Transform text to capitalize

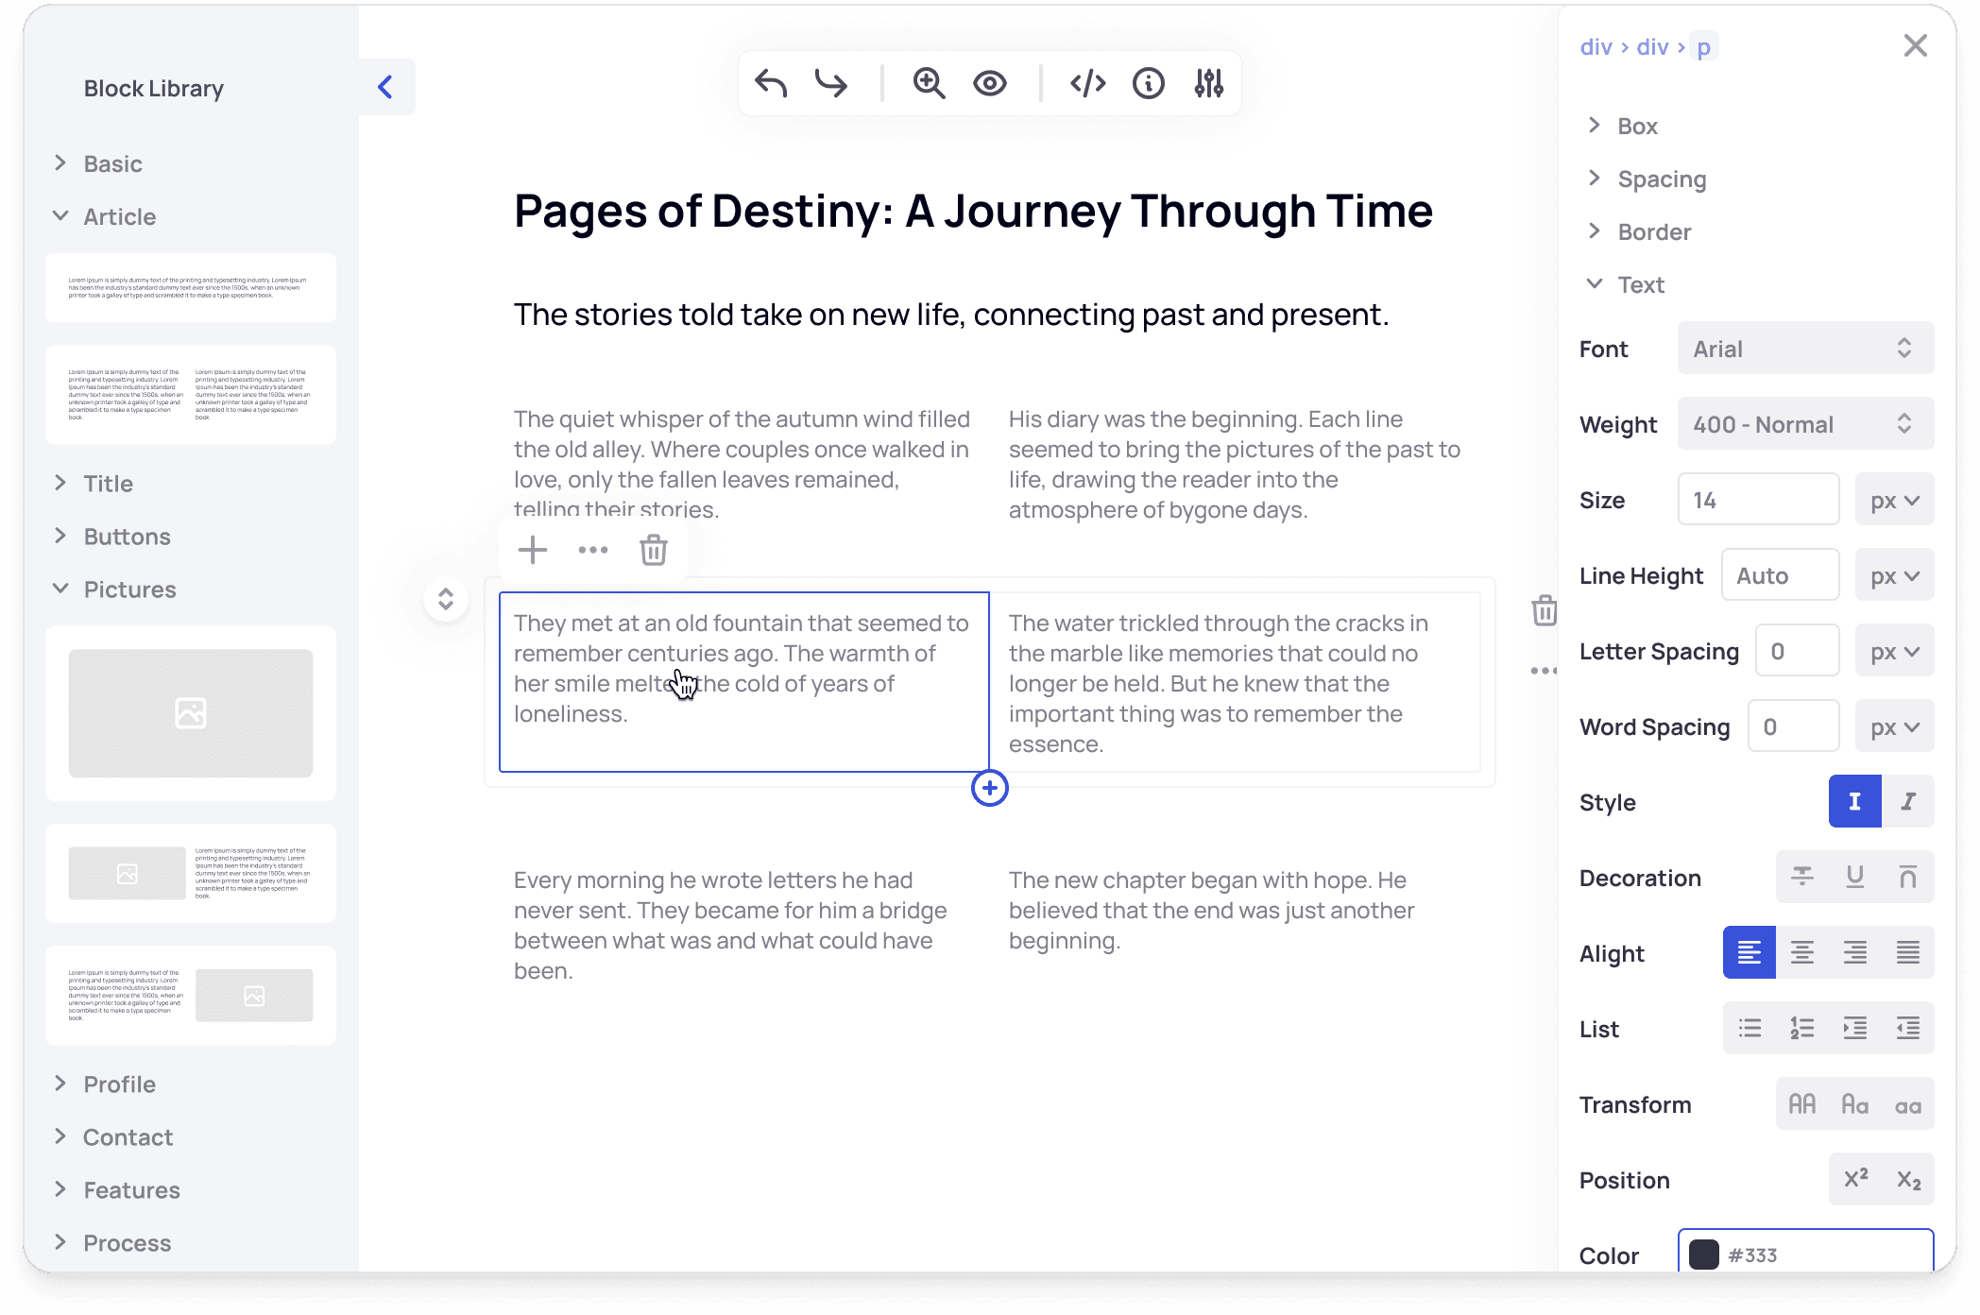tap(1855, 1103)
